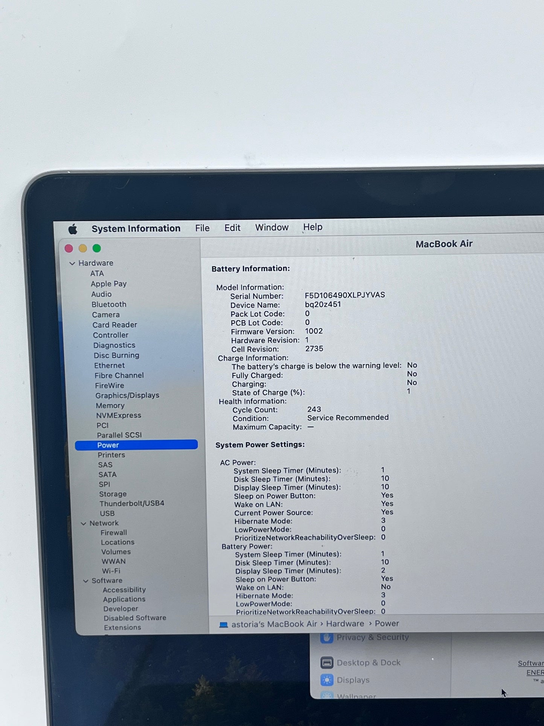Select Bluetooth in the sidebar
The height and width of the screenshot is (726, 544).
[109, 304]
